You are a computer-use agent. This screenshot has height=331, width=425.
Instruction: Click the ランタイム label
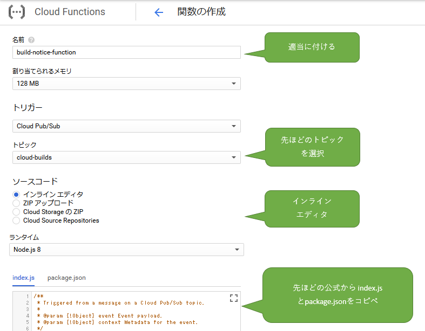[24, 237]
